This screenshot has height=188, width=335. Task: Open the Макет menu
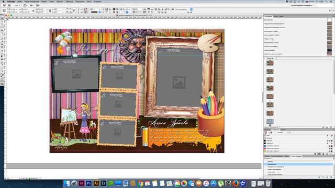coord(44,2)
